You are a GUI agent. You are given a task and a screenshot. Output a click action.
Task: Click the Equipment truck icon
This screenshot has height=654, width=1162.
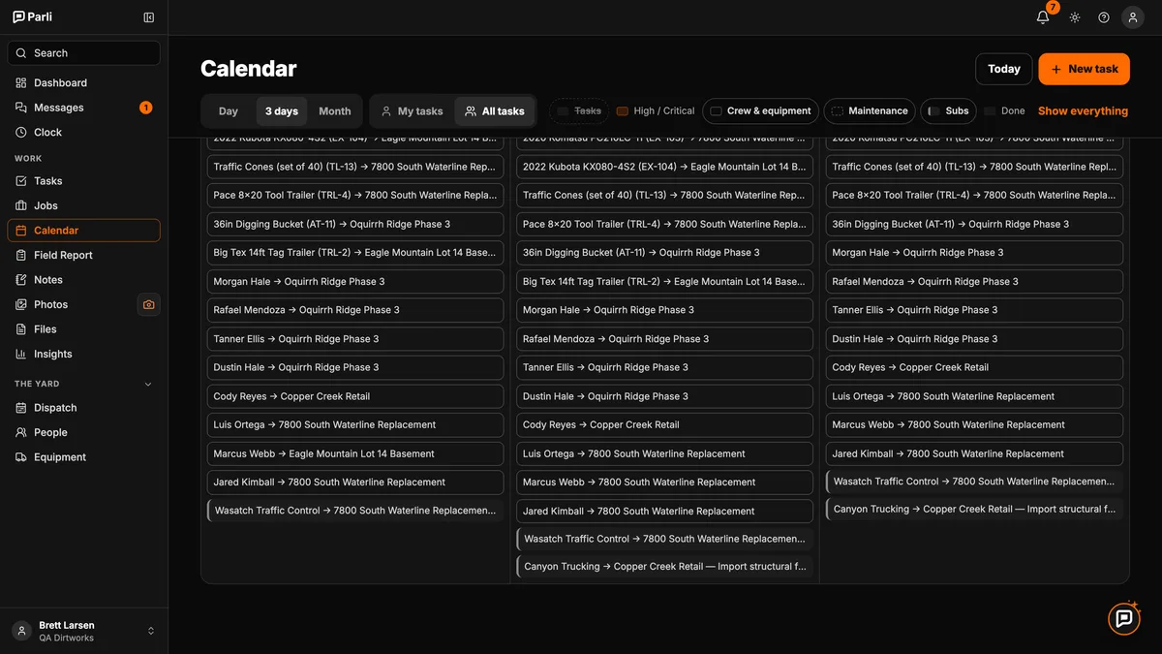coord(21,457)
